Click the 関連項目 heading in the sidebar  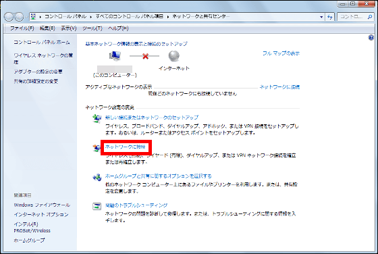22,195
